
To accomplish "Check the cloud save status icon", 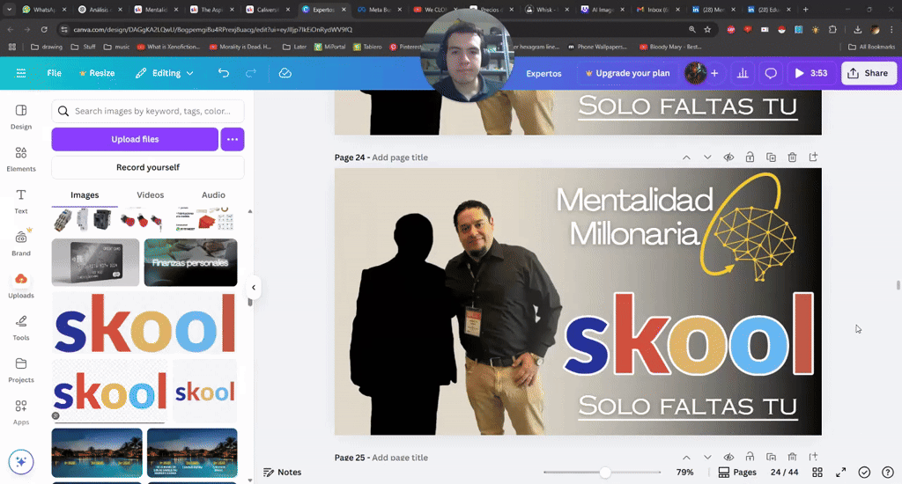I will tap(285, 73).
